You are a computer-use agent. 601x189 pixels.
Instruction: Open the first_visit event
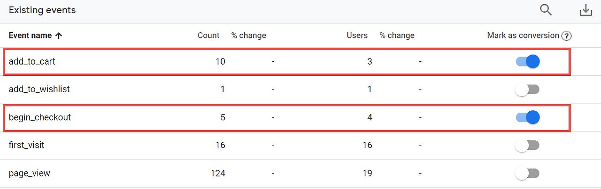point(27,145)
